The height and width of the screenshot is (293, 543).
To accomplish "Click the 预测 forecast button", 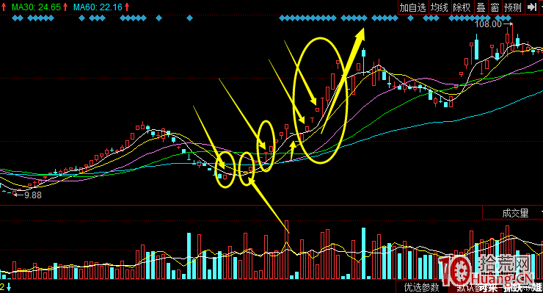I will tap(513, 7).
